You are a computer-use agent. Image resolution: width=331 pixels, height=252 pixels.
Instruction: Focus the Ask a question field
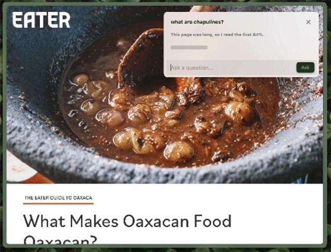(x=231, y=68)
